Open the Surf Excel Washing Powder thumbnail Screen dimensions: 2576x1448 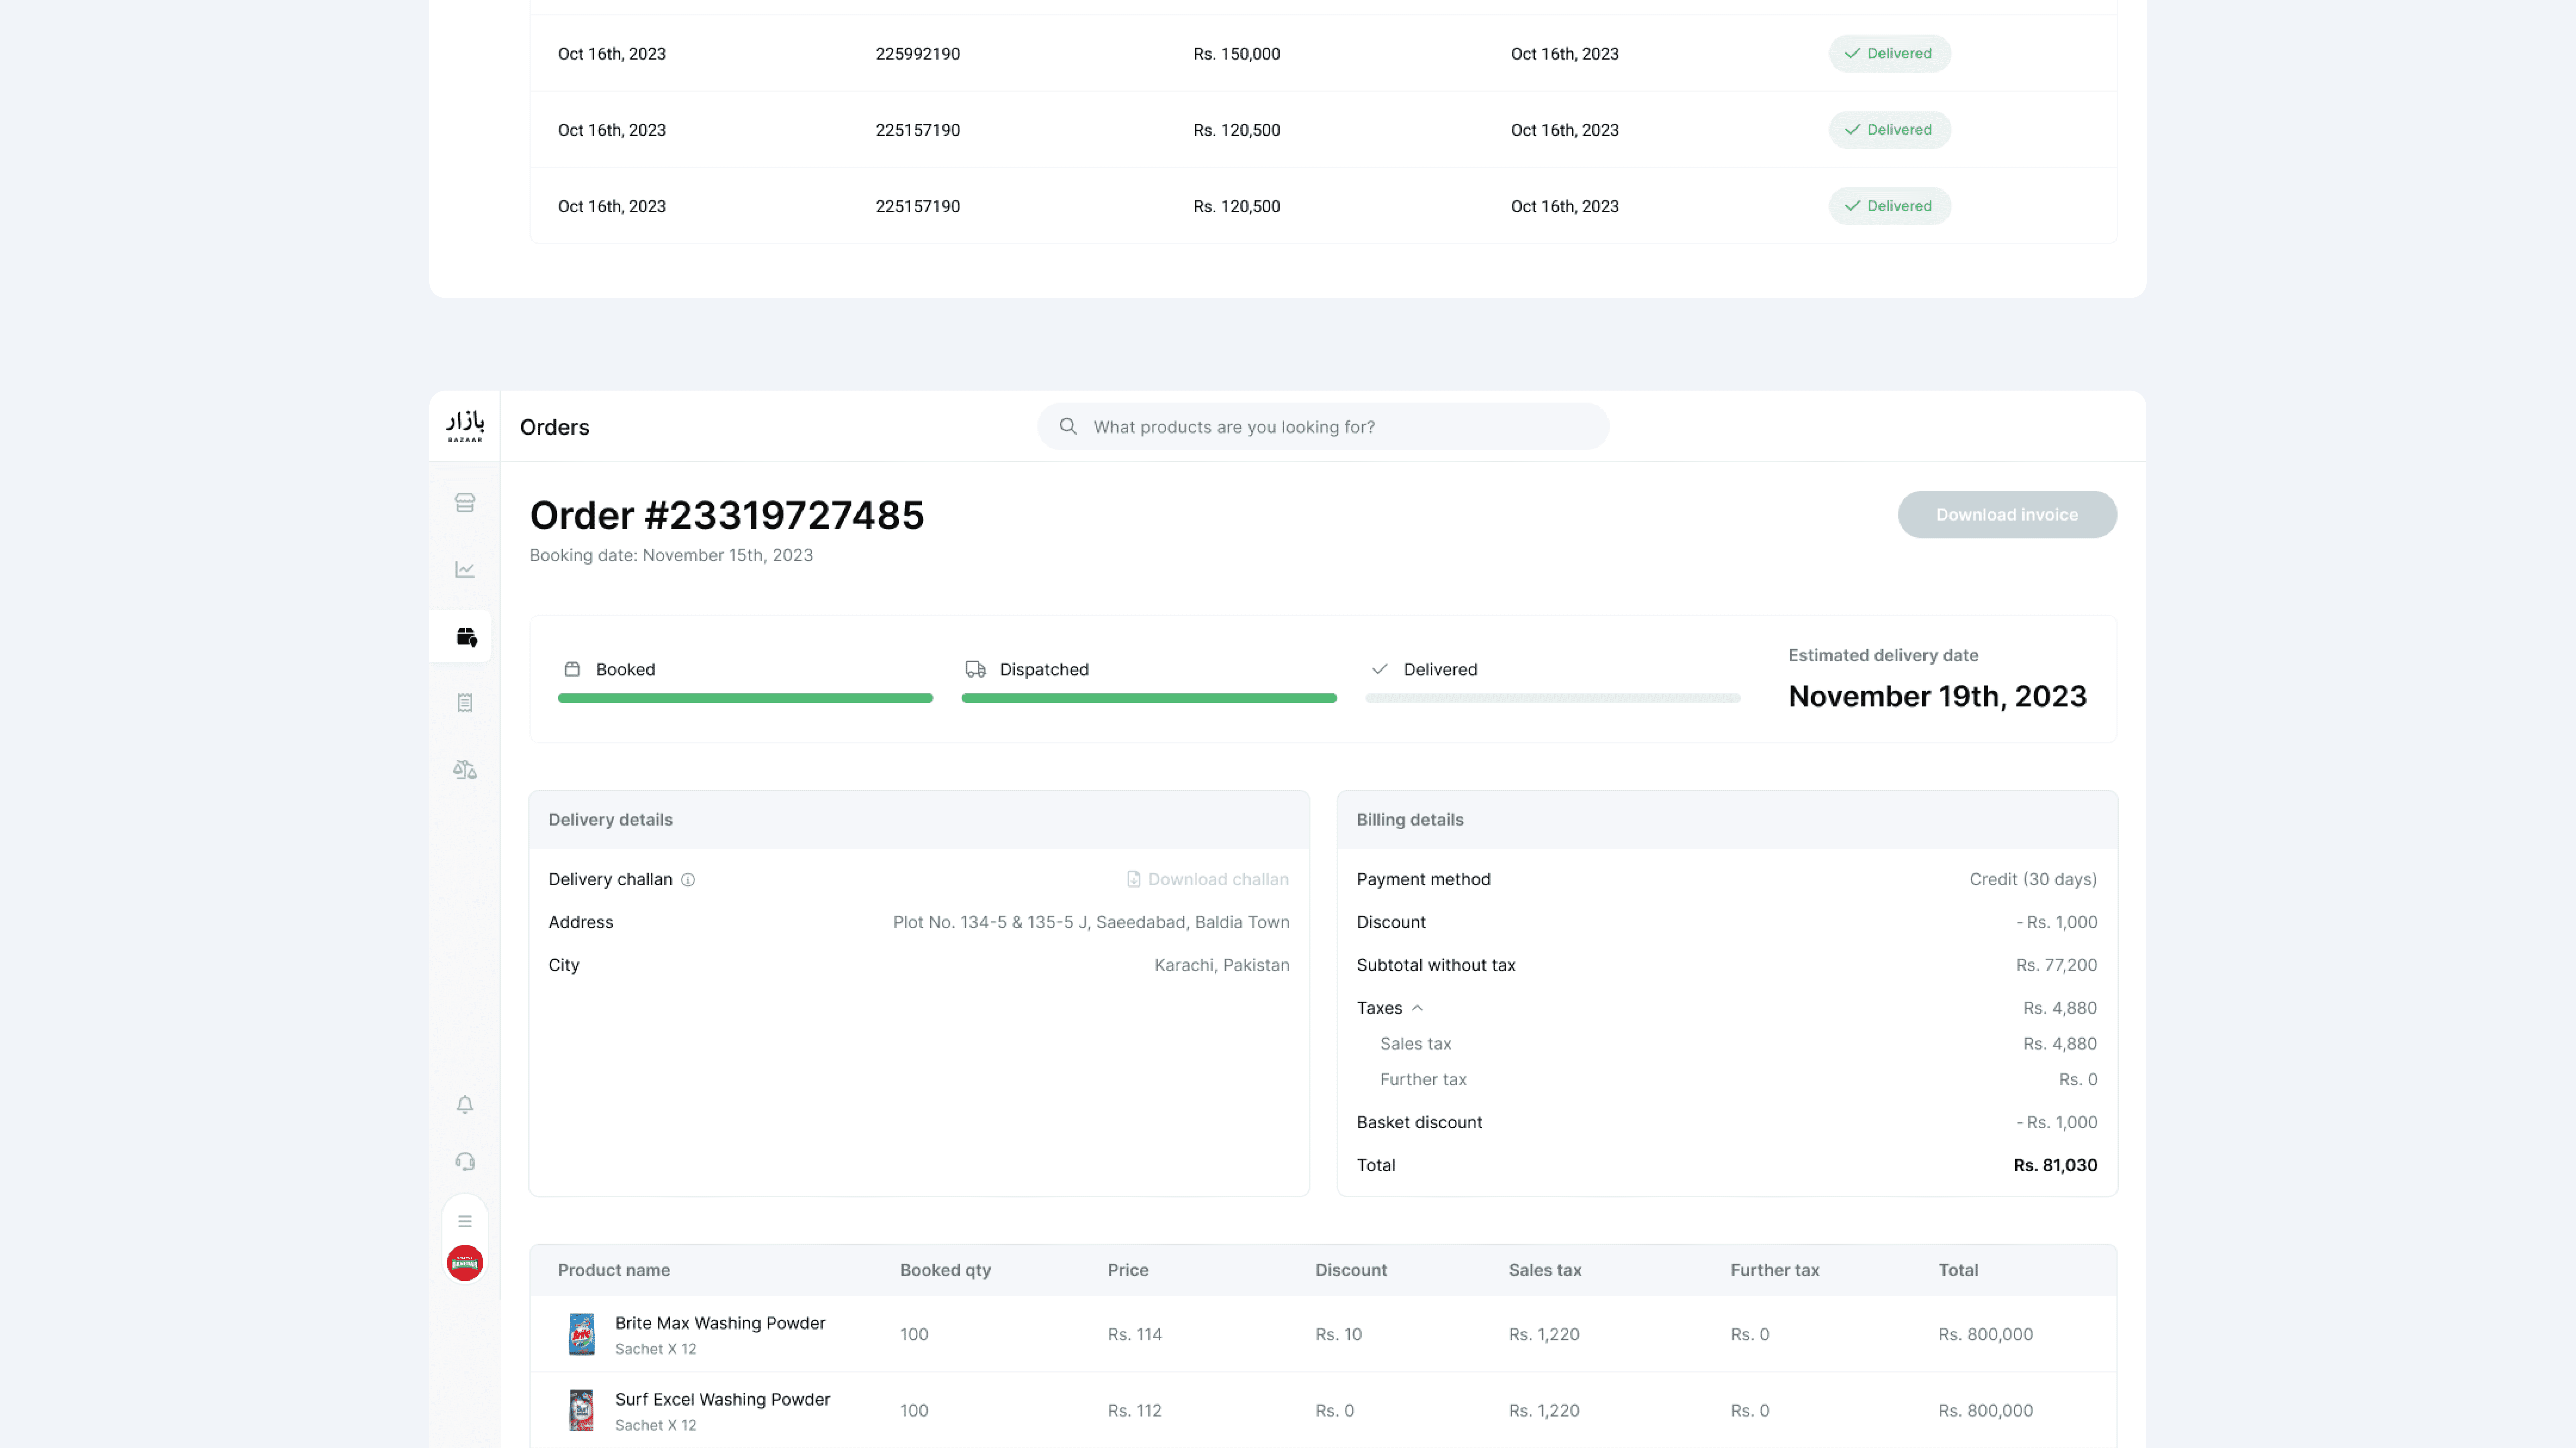click(581, 1410)
